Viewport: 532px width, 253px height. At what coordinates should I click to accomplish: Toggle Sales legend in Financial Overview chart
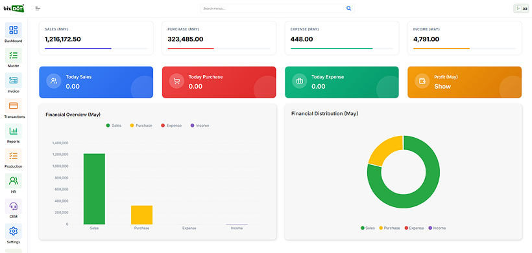(x=114, y=126)
